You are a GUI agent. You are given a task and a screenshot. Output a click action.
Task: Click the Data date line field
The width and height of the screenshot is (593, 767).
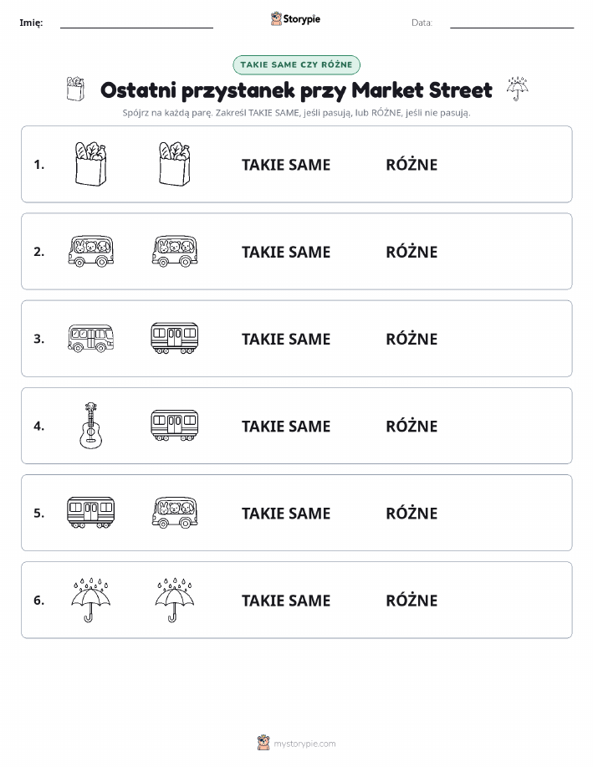[x=512, y=23]
